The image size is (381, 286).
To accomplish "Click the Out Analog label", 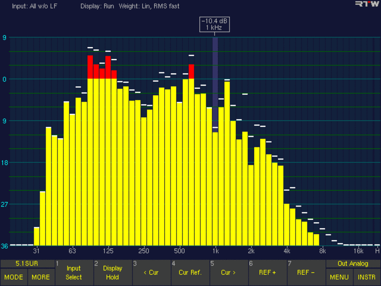I will tap(353, 264).
